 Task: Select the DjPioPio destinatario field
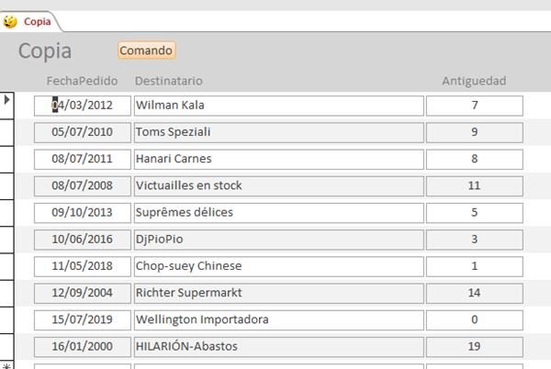pyautogui.click(x=278, y=240)
